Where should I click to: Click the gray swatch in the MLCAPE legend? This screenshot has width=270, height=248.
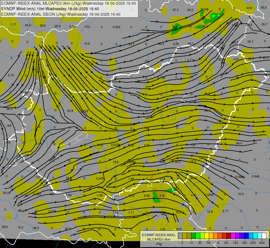pos(180,236)
